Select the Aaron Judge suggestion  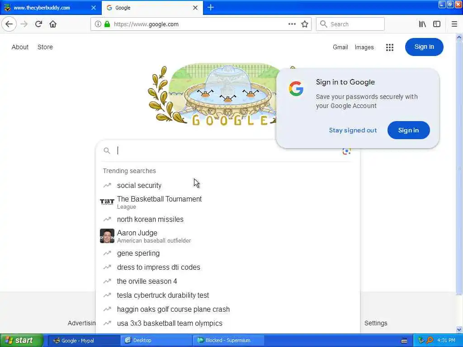(x=227, y=236)
